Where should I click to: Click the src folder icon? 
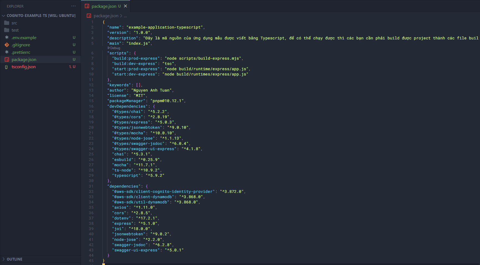coord(7,23)
